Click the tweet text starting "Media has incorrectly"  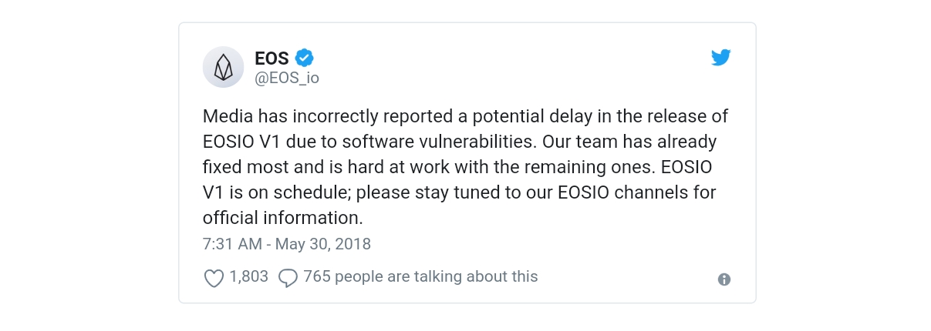pyautogui.click(x=465, y=167)
